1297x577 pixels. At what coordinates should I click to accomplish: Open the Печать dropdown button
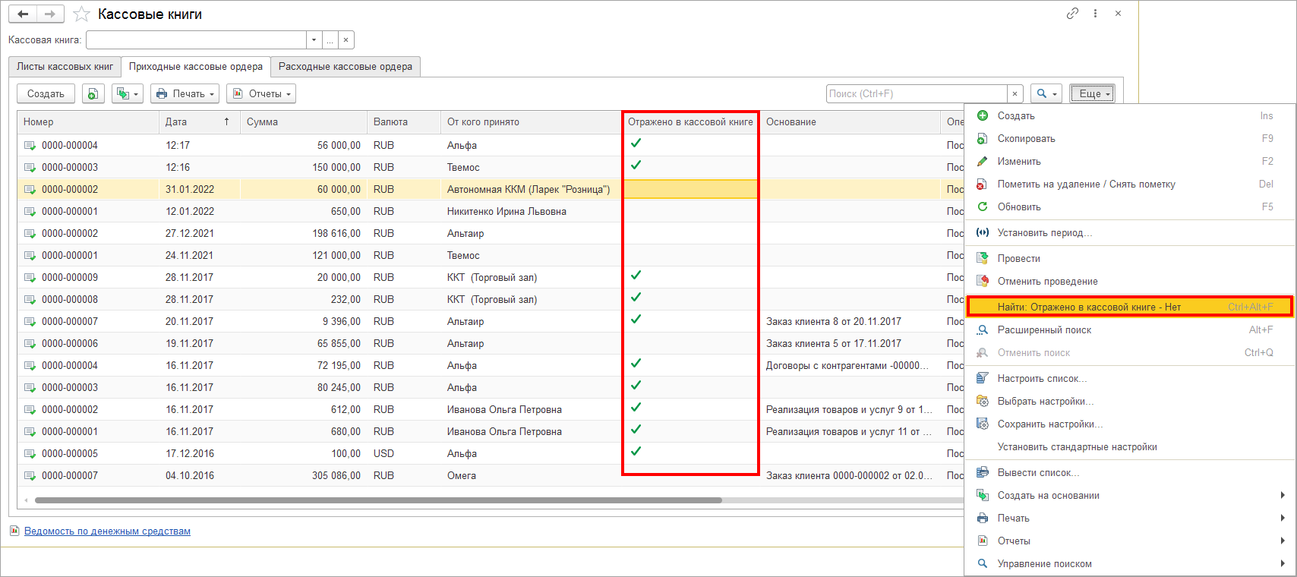tap(185, 93)
